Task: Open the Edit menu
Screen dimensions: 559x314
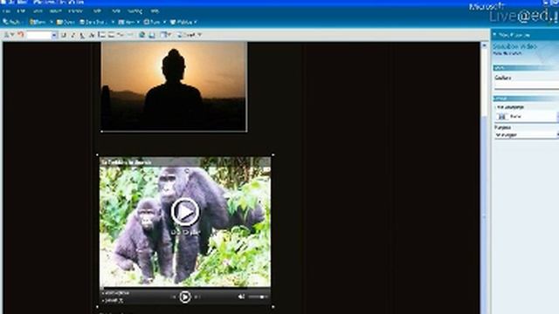Action: 21,11
